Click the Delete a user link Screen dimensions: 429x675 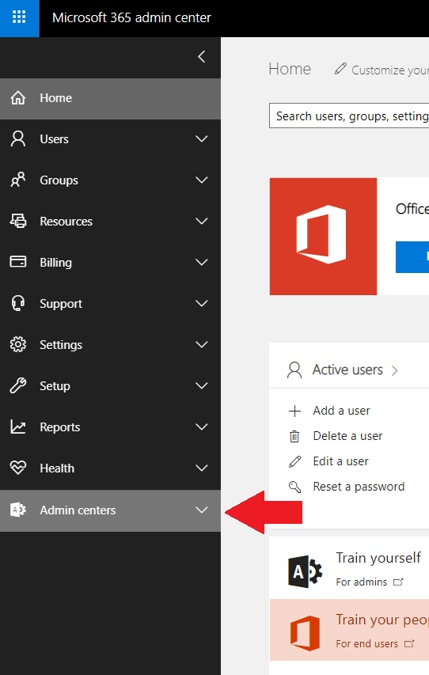[347, 436]
